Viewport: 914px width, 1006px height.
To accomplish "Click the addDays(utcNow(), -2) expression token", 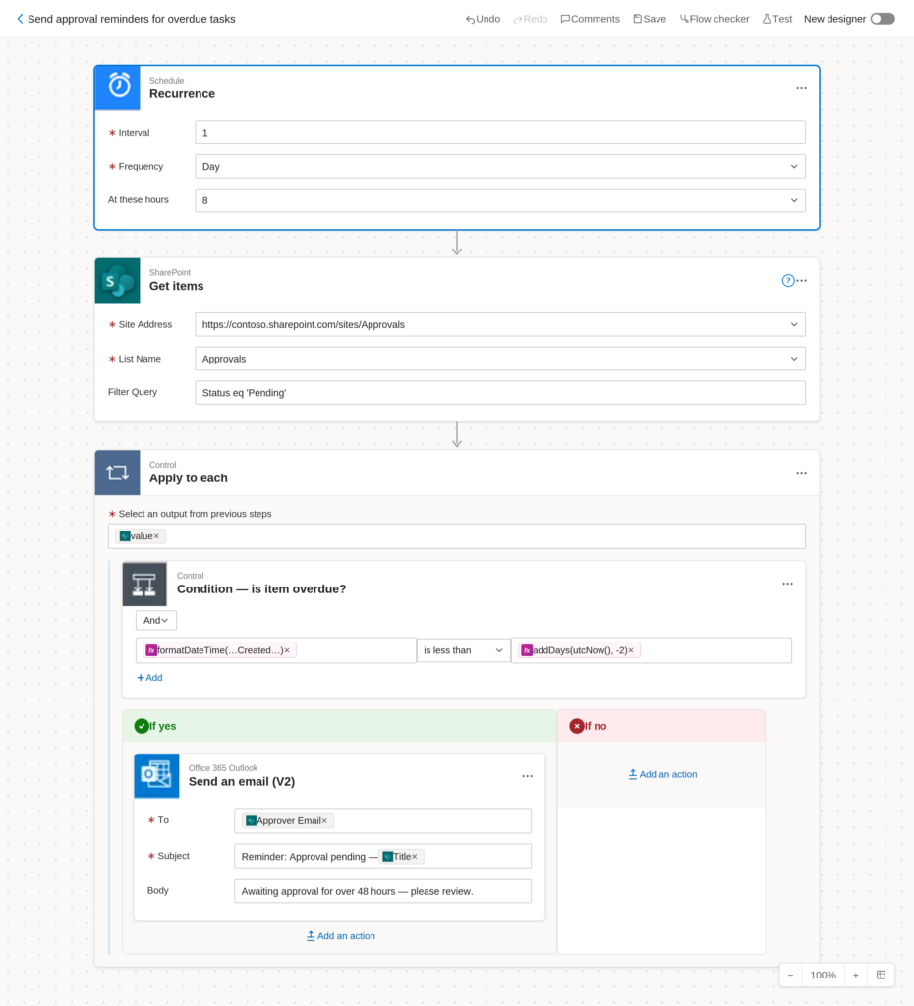I will click(580, 650).
